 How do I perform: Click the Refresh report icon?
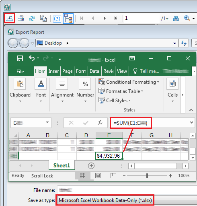tap(32, 18)
